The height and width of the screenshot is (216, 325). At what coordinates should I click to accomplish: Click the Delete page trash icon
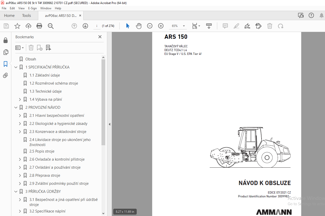[270, 26]
